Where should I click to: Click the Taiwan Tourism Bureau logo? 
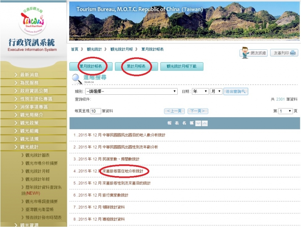[33, 21]
